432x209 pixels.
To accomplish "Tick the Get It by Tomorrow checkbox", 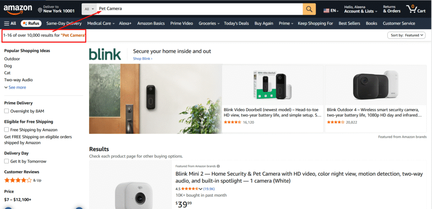I will tap(7, 161).
